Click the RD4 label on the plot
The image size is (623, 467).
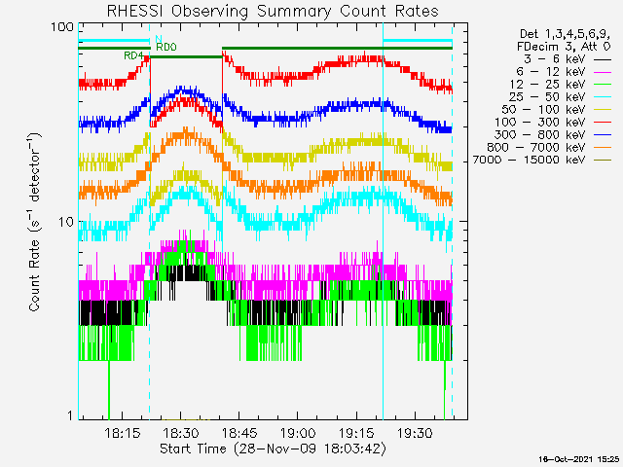pyautogui.click(x=133, y=55)
